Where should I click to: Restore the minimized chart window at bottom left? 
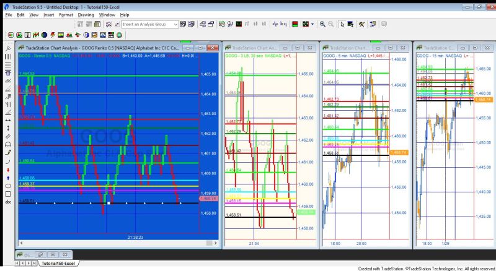coord(40,254)
